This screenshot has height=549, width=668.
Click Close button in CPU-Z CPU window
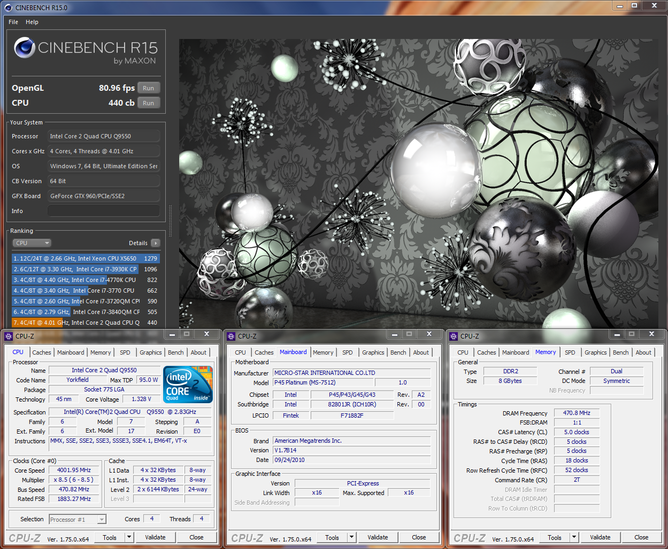(x=196, y=537)
